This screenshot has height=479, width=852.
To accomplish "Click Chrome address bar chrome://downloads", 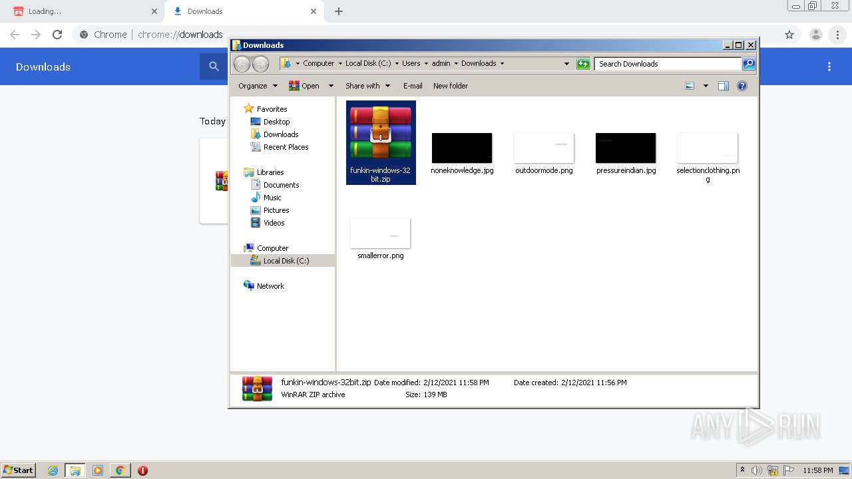I will [180, 35].
